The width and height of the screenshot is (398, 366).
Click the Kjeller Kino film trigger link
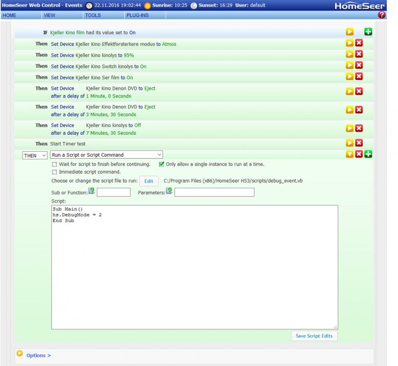point(67,33)
